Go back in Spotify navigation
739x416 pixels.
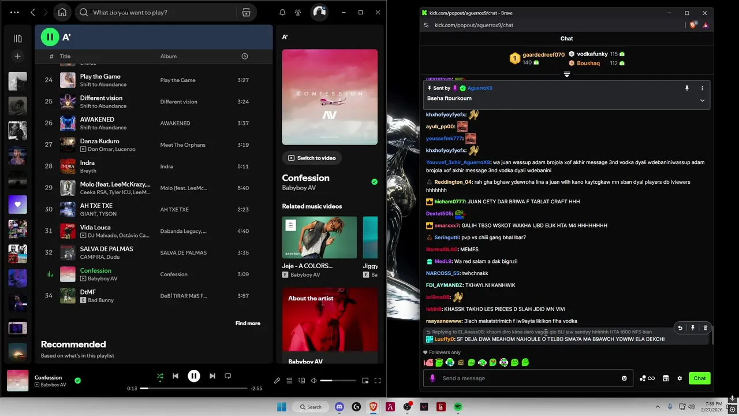click(33, 12)
